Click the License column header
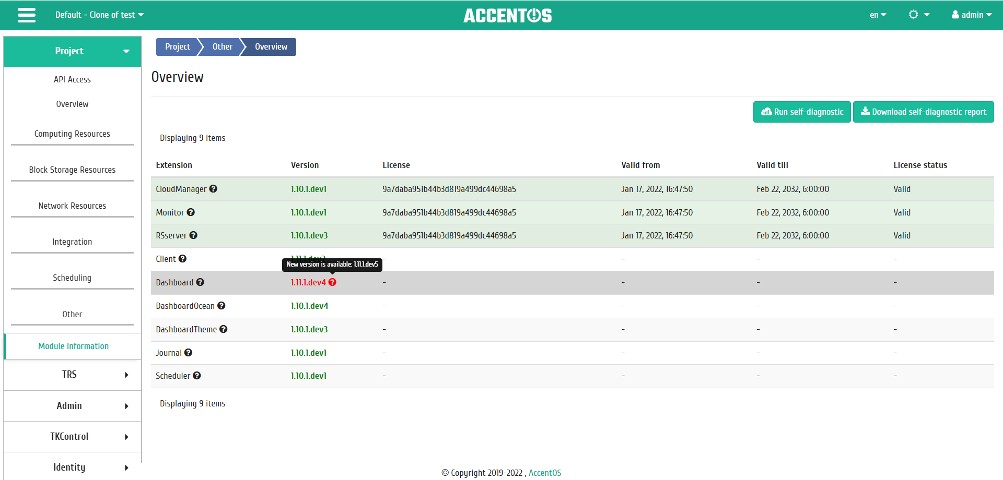 click(396, 165)
